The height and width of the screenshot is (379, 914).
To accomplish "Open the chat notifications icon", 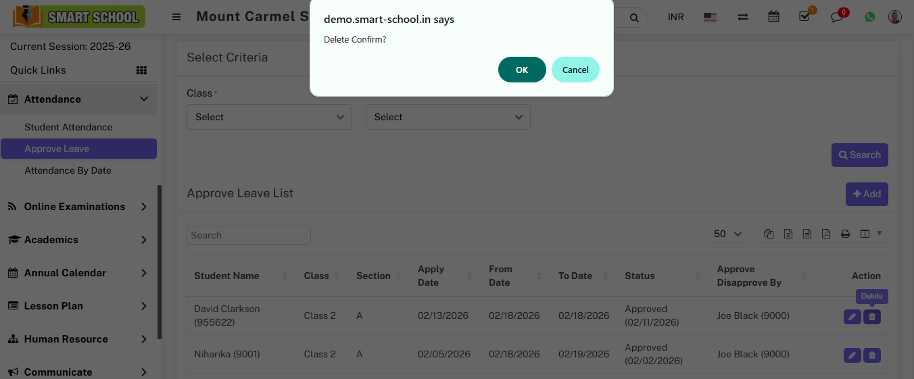I will pyautogui.click(x=837, y=18).
